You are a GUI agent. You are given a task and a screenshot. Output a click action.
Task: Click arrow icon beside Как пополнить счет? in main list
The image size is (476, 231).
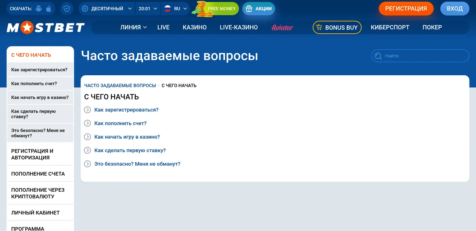(x=88, y=123)
